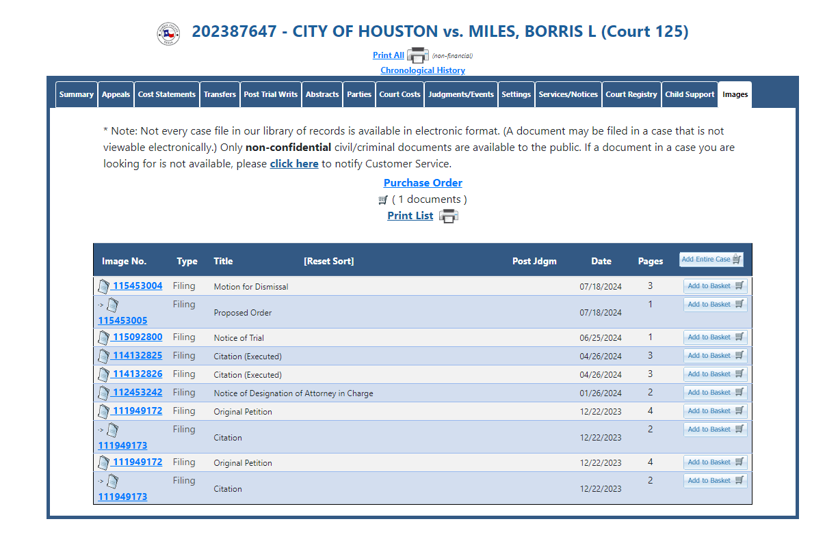
Task: Select the Abstracts tab
Action: coord(322,94)
